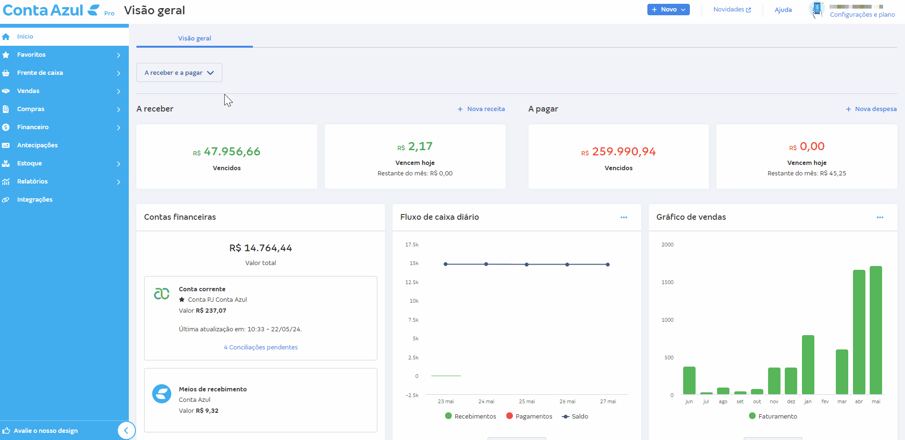
Task: Click the Estoque boxes icon
Action: tap(6, 164)
